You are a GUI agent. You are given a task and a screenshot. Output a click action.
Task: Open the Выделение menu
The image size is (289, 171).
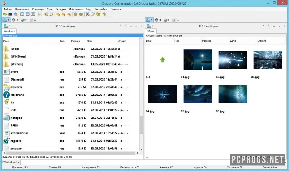pos(22,9)
